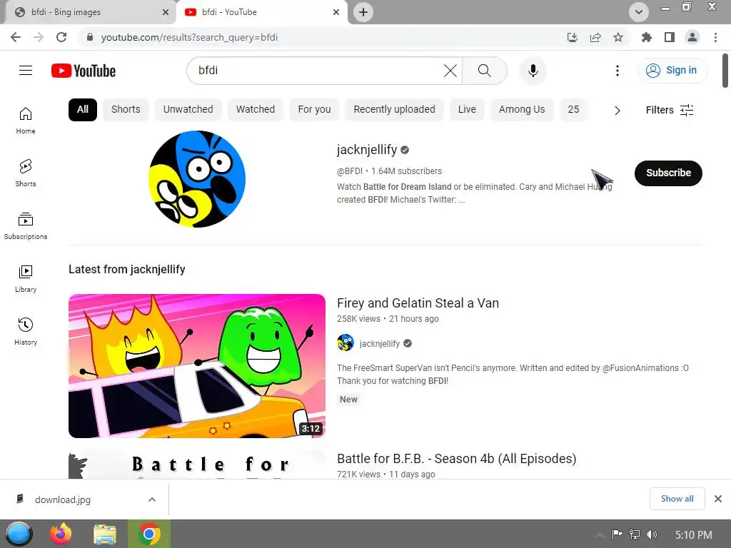Screen dimensions: 731x548
Task: Open the Filters options
Action: [670, 110]
